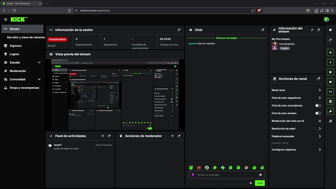Toggle the session info broadcast widget in the right rail
The height and width of the screenshot is (189, 336).
pos(330,92)
